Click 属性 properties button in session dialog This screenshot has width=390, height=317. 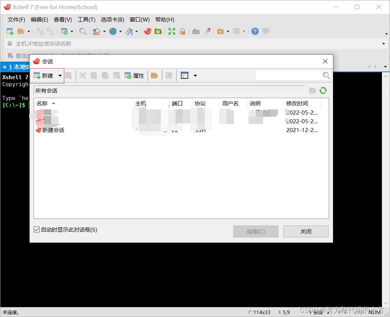134,76
